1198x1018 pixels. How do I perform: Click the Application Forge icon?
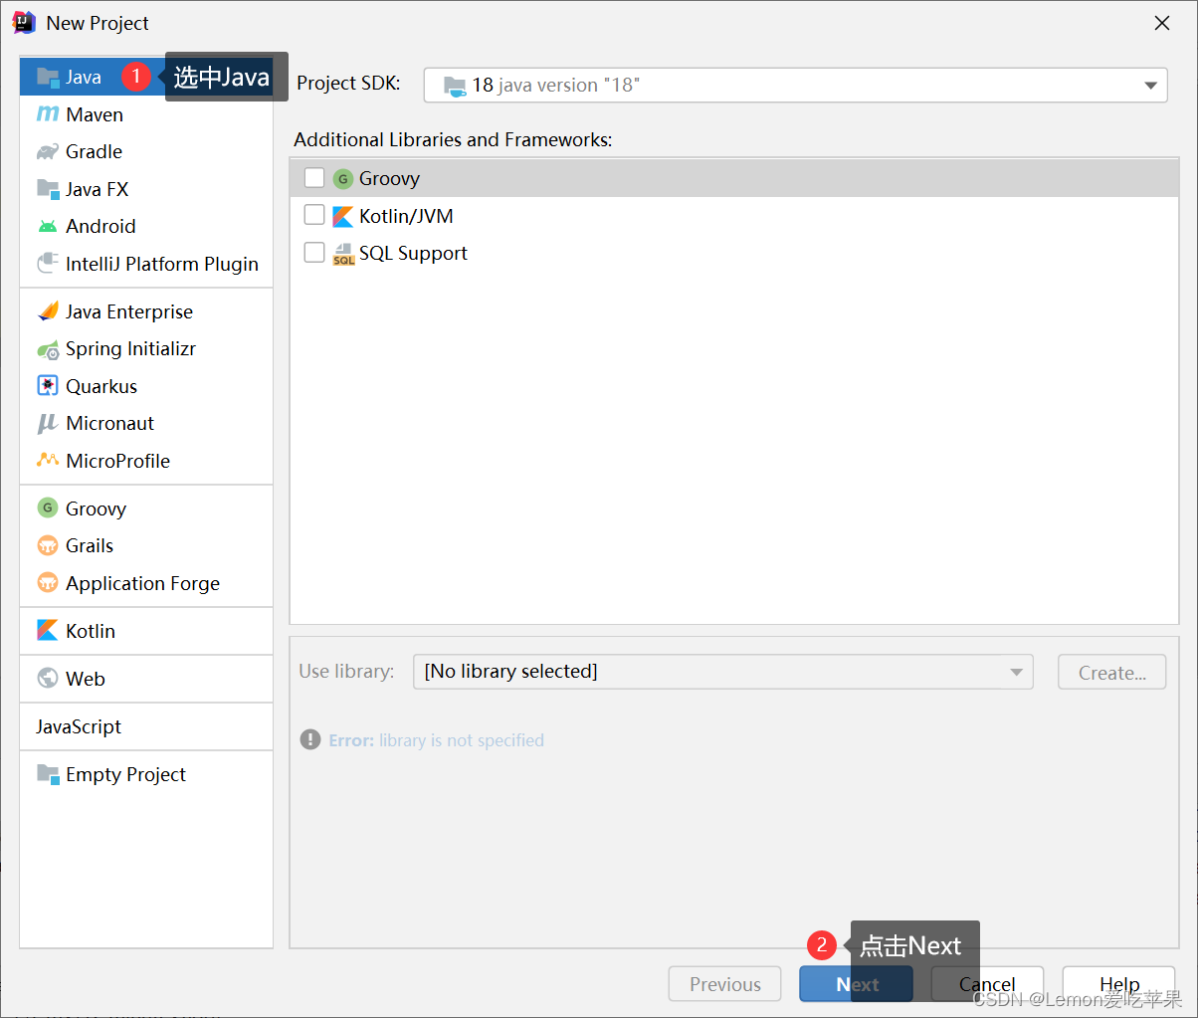pyautogui.click(x=48, y=583)
